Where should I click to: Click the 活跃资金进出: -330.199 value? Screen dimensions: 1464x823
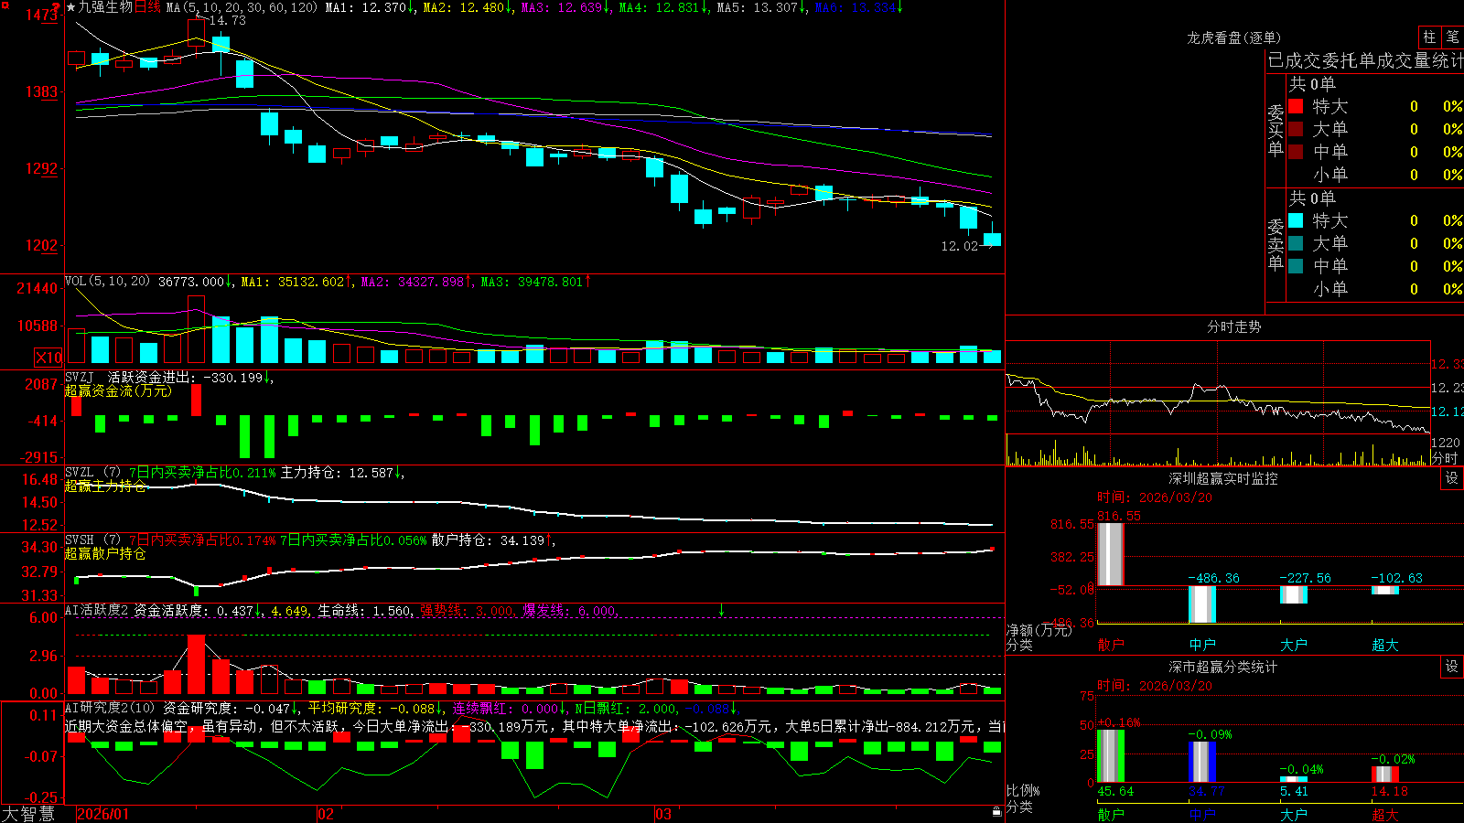[x=186, y=377]
